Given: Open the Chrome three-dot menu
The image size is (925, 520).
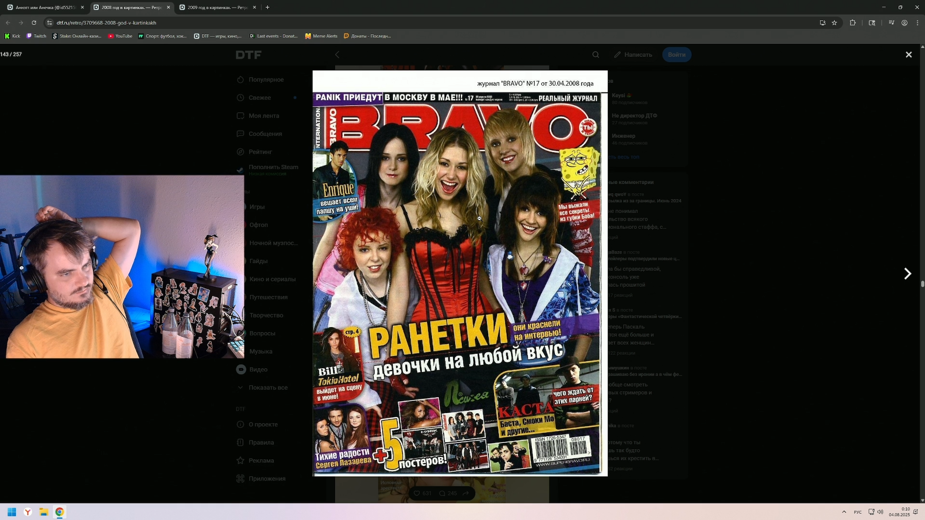Looking at the screenshot, I should (917, 23).
